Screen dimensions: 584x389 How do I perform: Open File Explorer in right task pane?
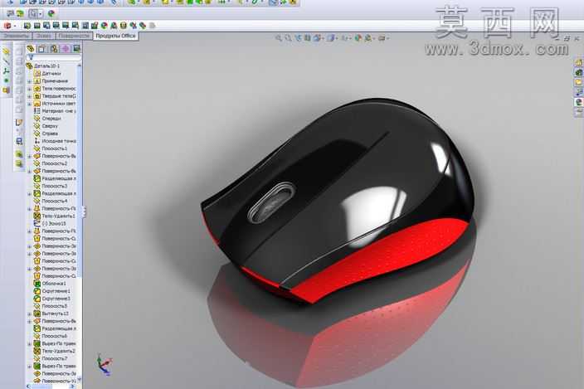579,82
